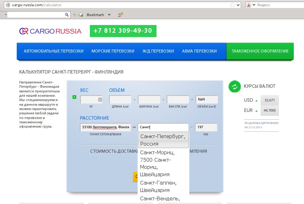The height and width of the screenshot is (204, 304).
Task: Open Морские перевозки menu item
Action: pyautogui.click(x=113, y=51)
